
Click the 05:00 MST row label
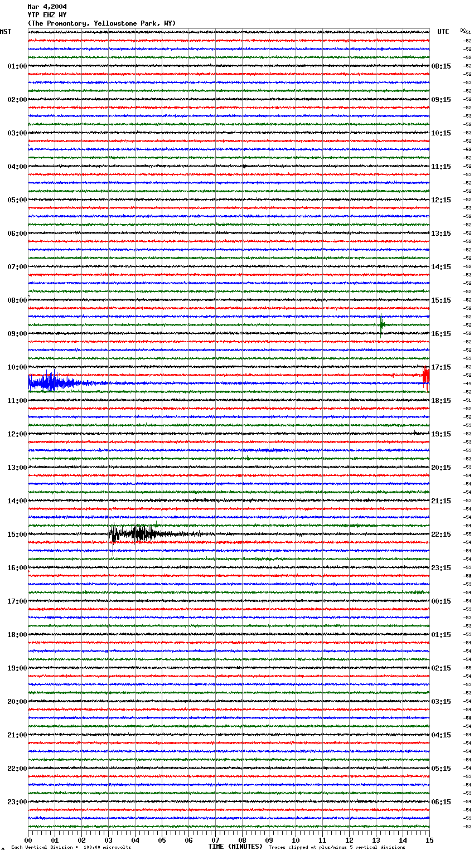point(17,200)
